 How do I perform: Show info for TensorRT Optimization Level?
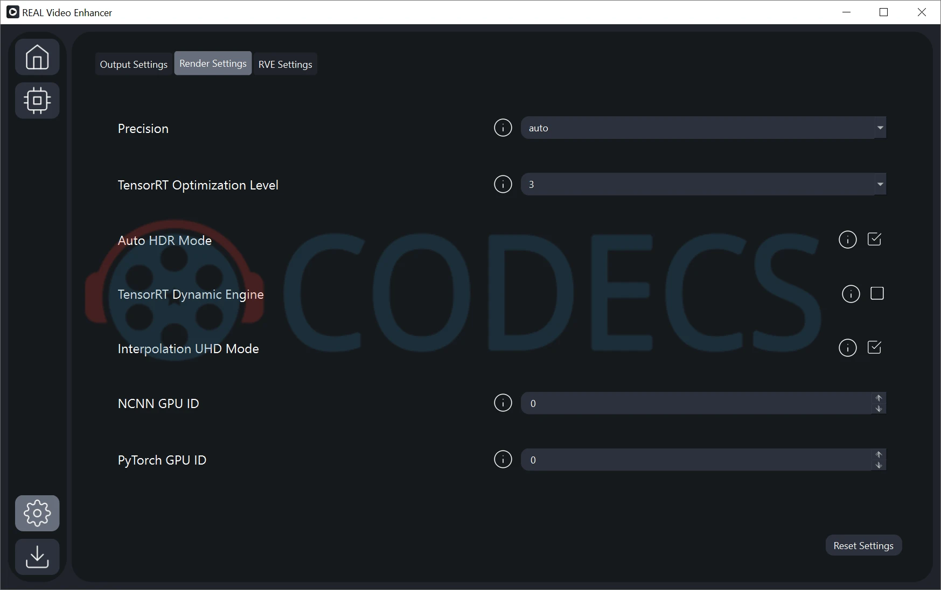(x=503, y=185)
